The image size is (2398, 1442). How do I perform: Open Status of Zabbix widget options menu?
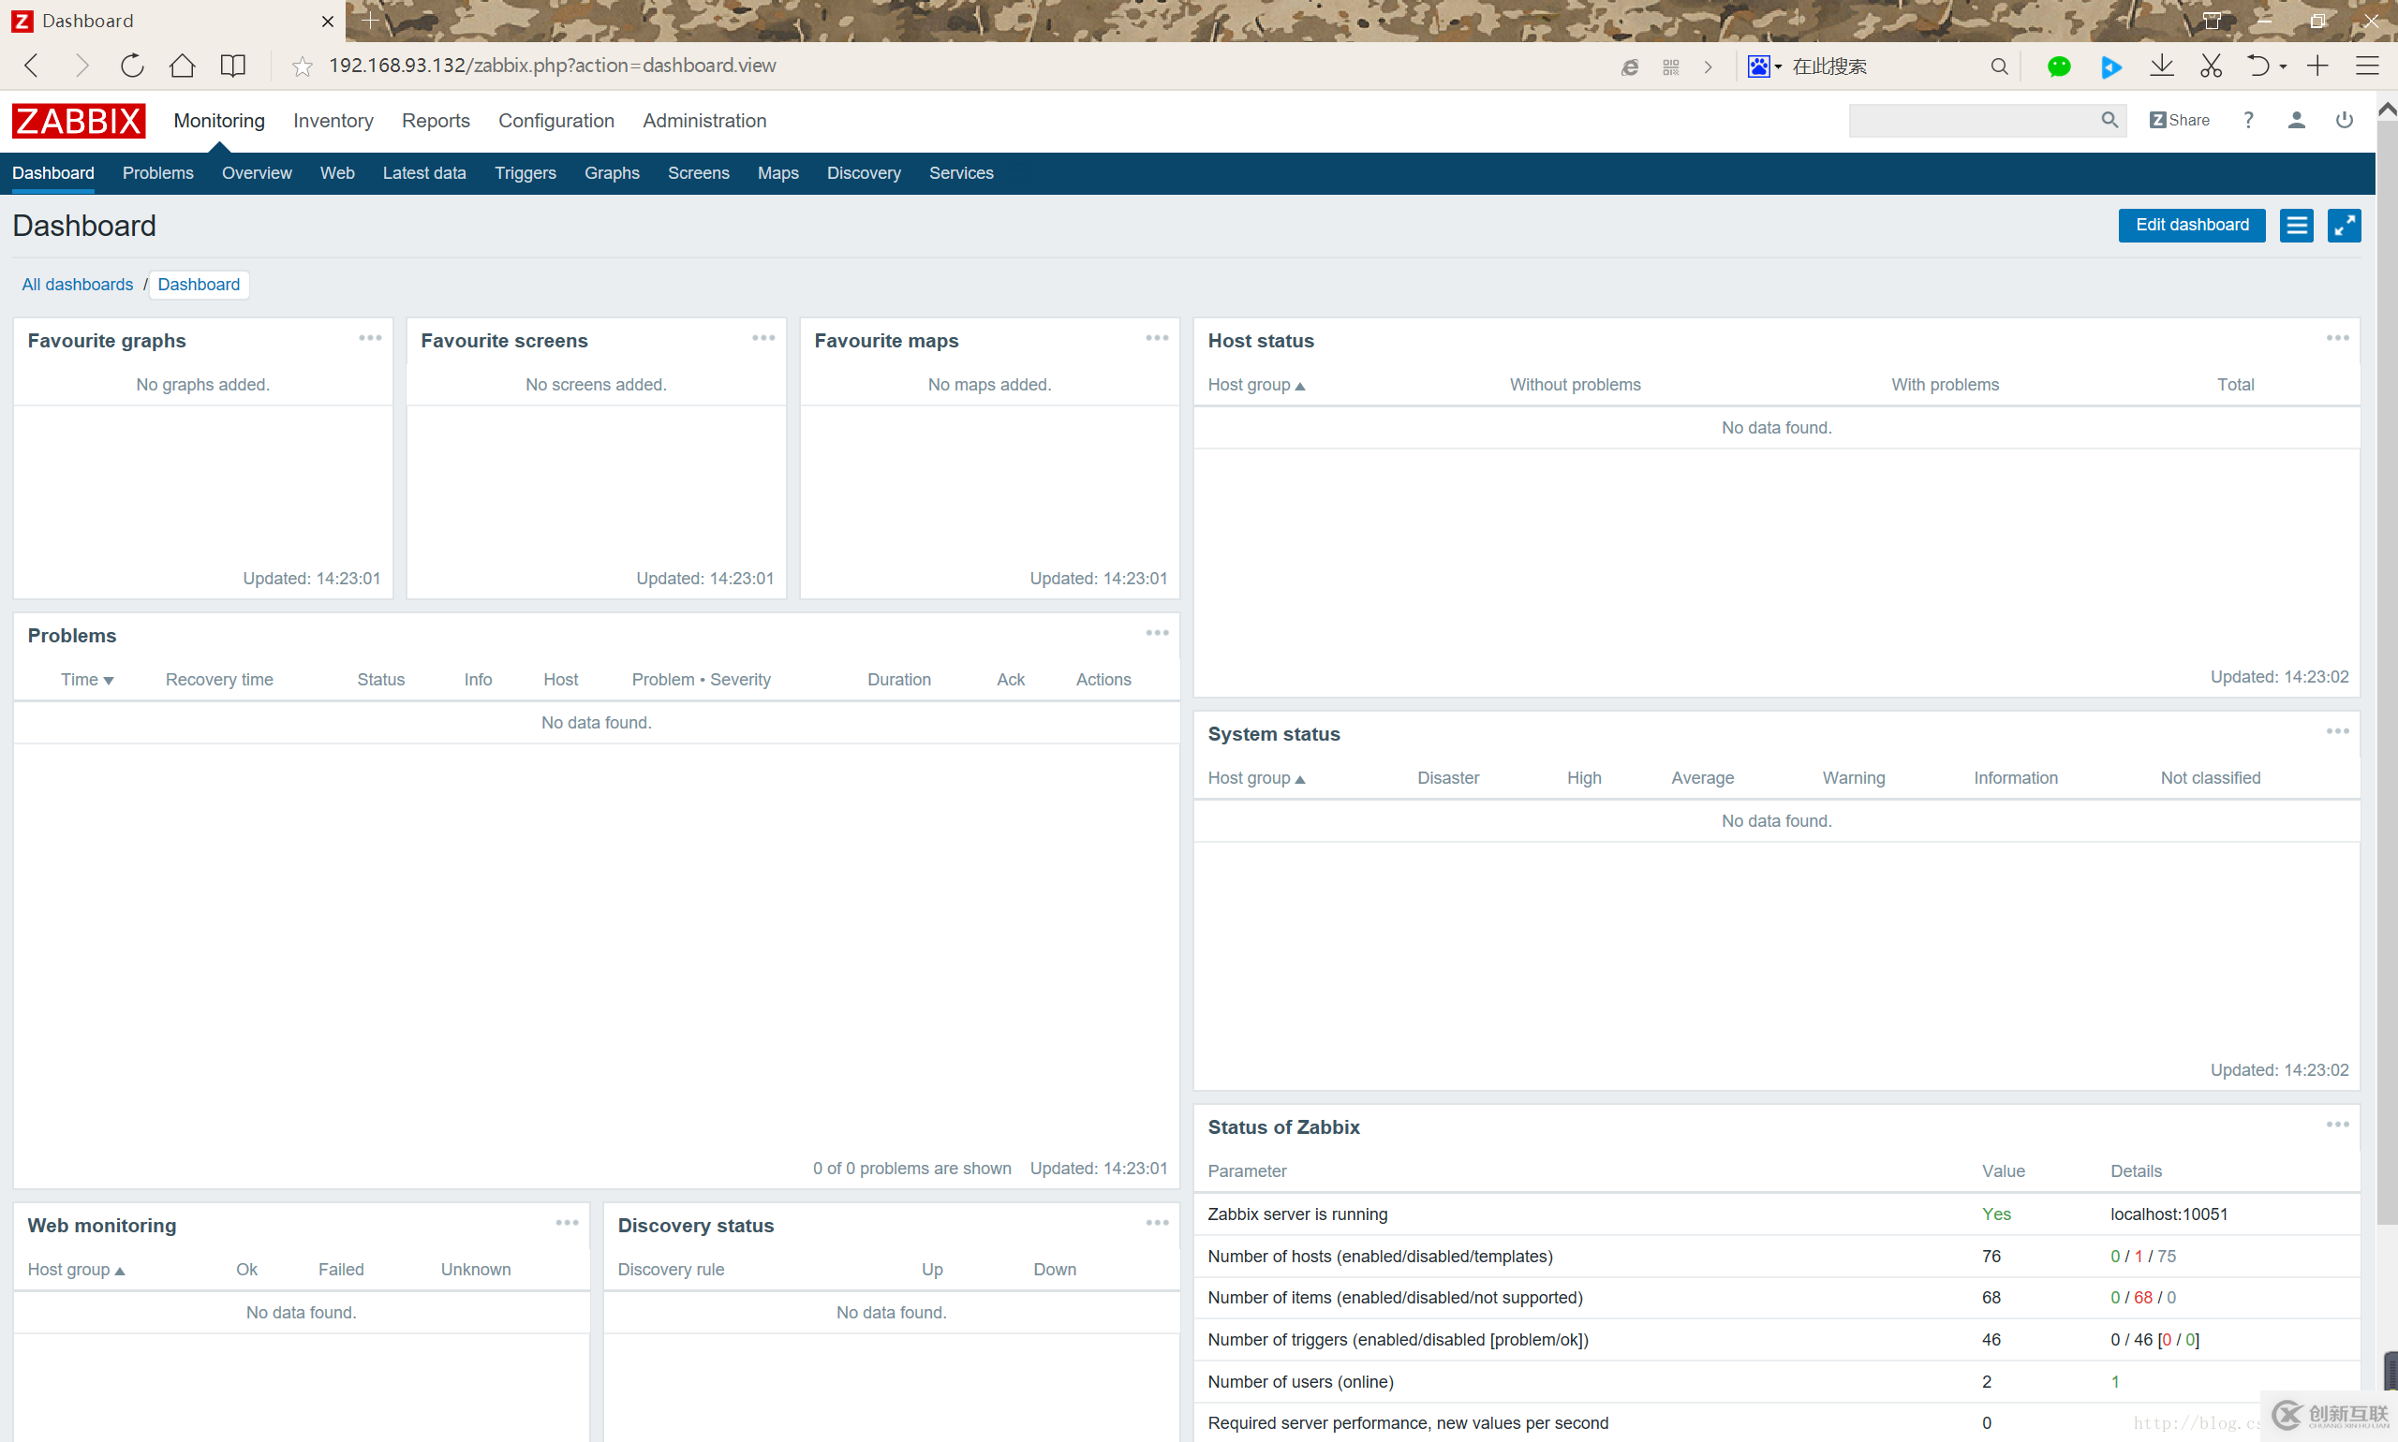[2338, 1125]
